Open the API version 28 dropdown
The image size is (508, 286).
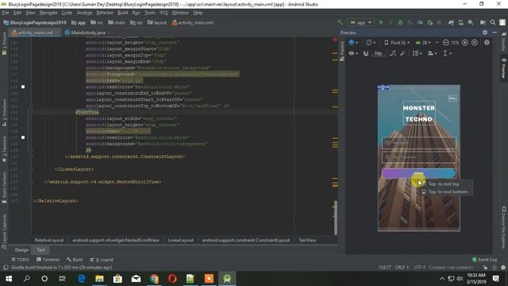(x=423, y=42)
